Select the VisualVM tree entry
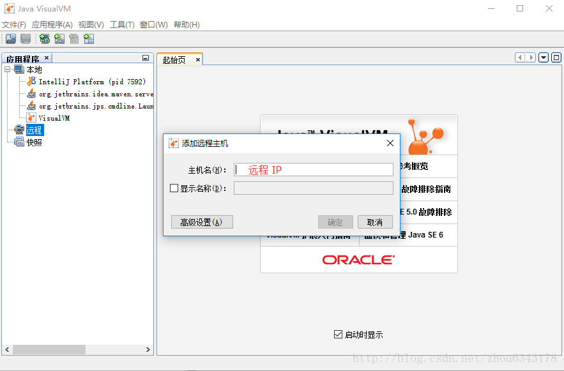Screen dimensions: 564x371 (54, 118)
